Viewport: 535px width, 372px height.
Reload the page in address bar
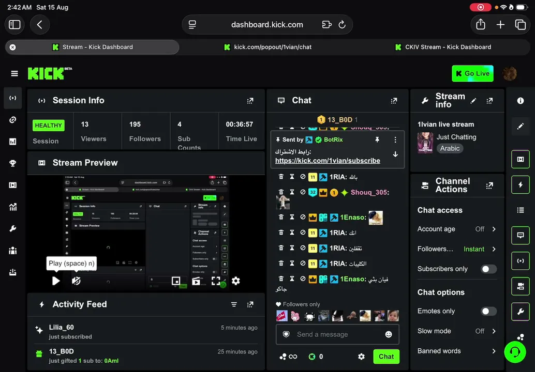[342, 24]
